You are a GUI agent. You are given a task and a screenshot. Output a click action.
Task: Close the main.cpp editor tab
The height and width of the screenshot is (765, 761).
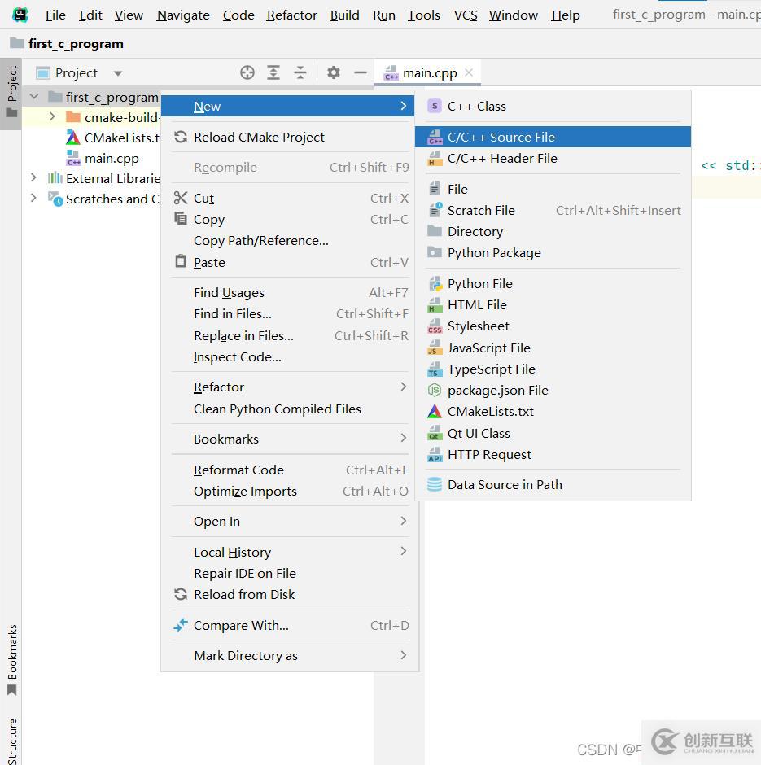[469, 72]
